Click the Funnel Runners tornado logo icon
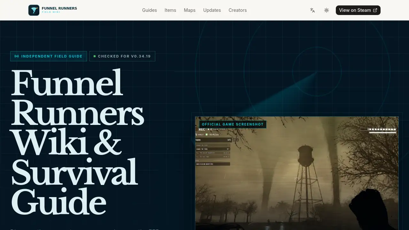This screenshot has width=409, height=230. (x=34, y=10)
